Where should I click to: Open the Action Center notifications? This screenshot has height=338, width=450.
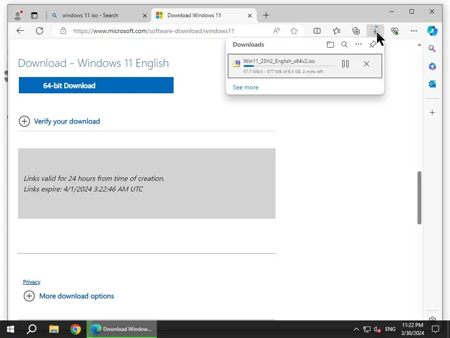click(x=435, y=329)
